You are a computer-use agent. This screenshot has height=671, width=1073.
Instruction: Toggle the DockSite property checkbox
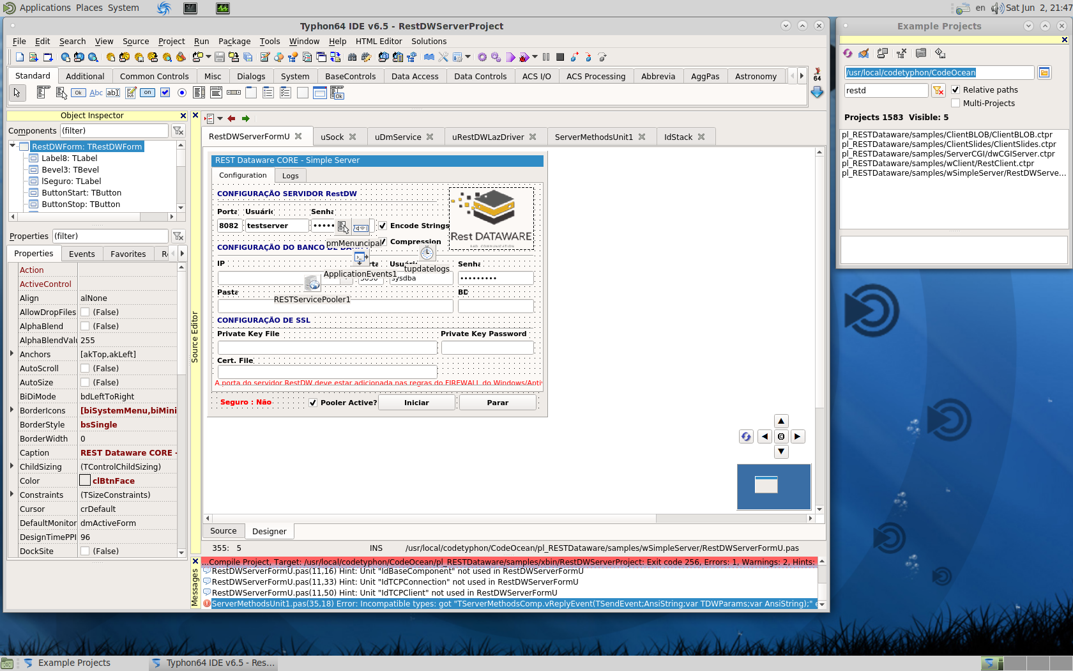(85, 551)
